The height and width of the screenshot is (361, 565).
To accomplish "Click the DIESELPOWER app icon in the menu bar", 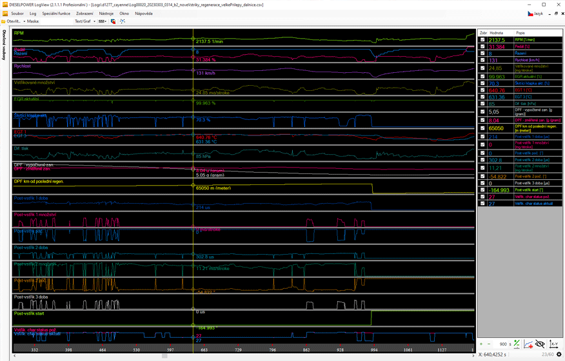I will pyautogui.click(x=5, y=14).
